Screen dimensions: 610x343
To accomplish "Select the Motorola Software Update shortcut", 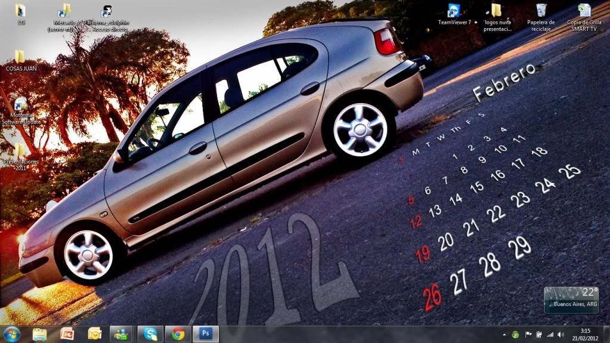I will (x=20, y=104).
